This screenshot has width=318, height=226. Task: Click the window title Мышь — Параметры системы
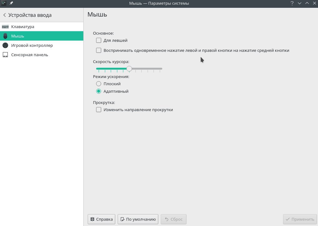(159, 3)
